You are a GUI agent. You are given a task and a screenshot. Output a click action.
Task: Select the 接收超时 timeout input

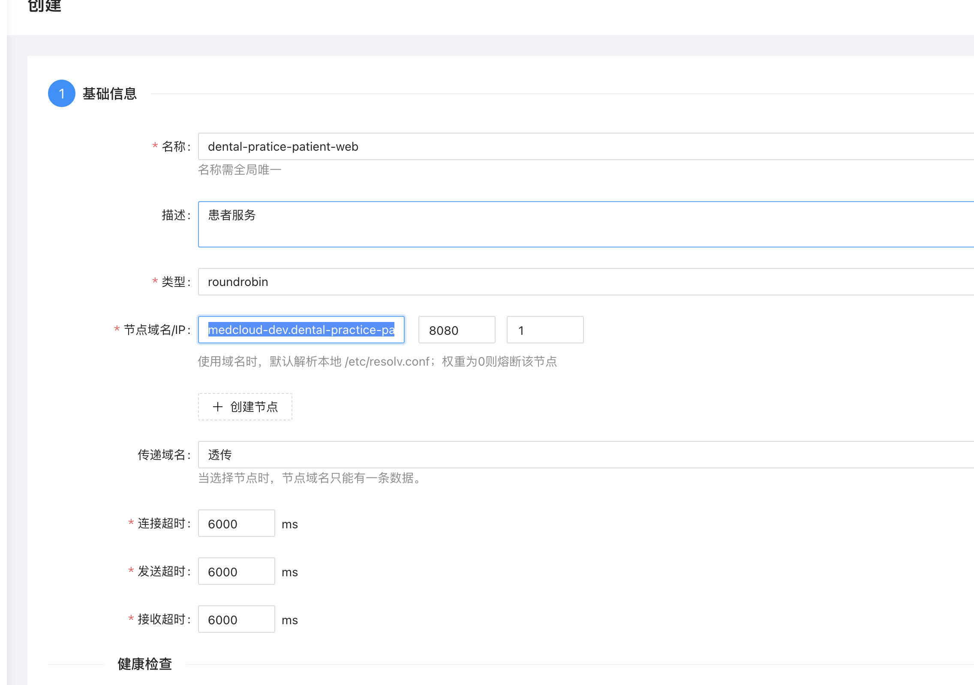point(236,619)
